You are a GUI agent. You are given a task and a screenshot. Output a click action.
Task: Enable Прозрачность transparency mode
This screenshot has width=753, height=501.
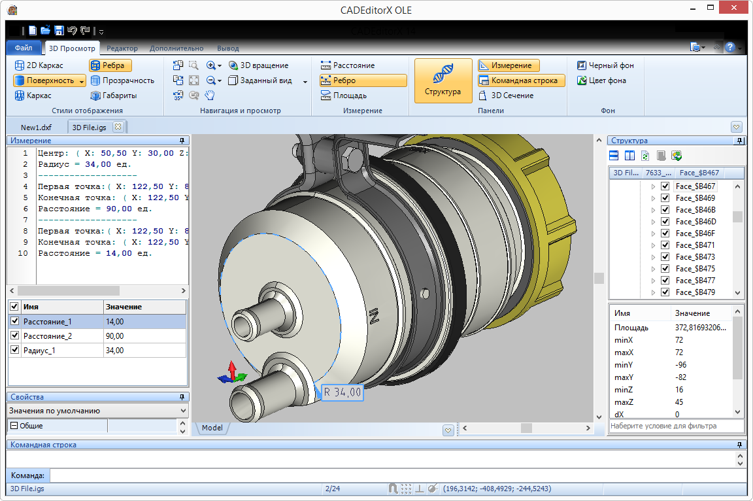[122, 80]
